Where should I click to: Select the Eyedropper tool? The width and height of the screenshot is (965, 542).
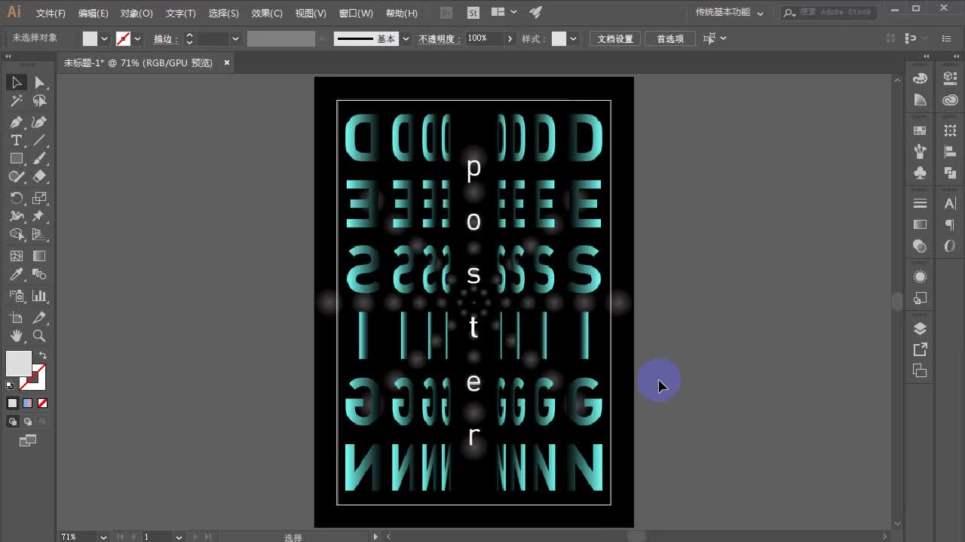17,275
